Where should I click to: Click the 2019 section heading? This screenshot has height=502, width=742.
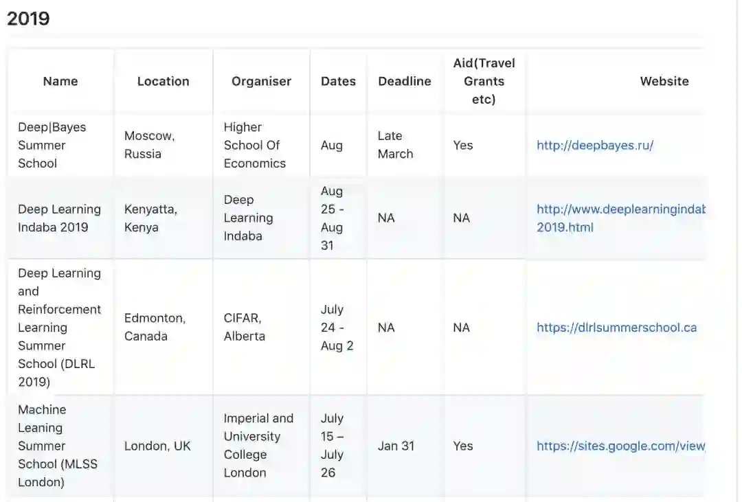coord(28,19)
